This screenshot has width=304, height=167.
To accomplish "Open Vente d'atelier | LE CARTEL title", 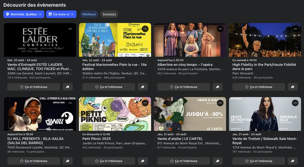I will pos(180,139).
